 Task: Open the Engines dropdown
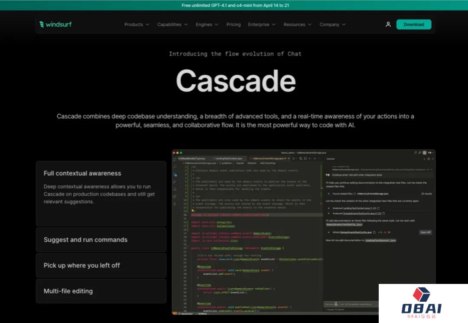207,24
